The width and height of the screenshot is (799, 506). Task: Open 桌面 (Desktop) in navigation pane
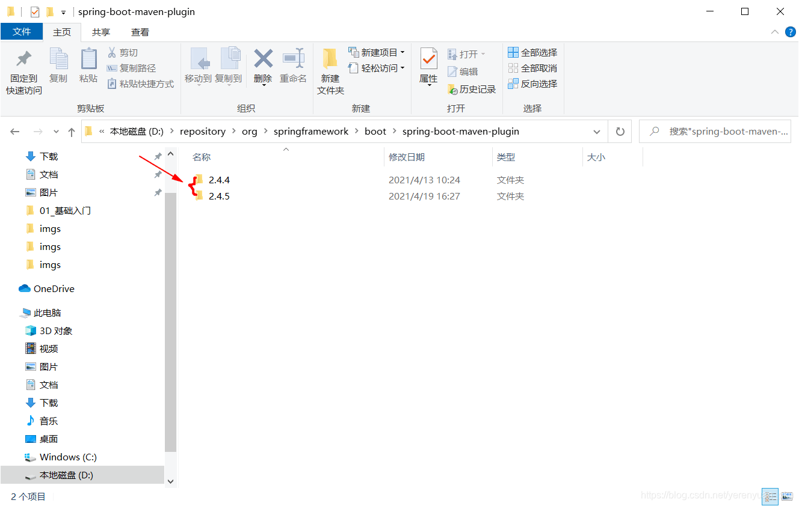pyautogui.click(x=42, y=439)
